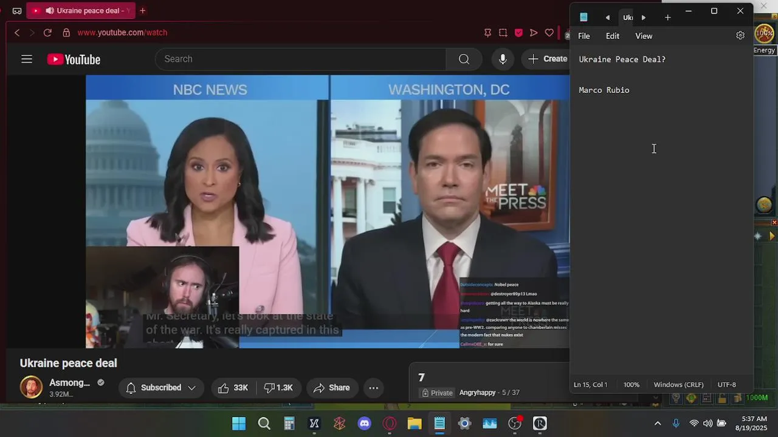Open the Opera ad blocker shield icon
Screen dimensions: 778x437
[x=518, y=32]
